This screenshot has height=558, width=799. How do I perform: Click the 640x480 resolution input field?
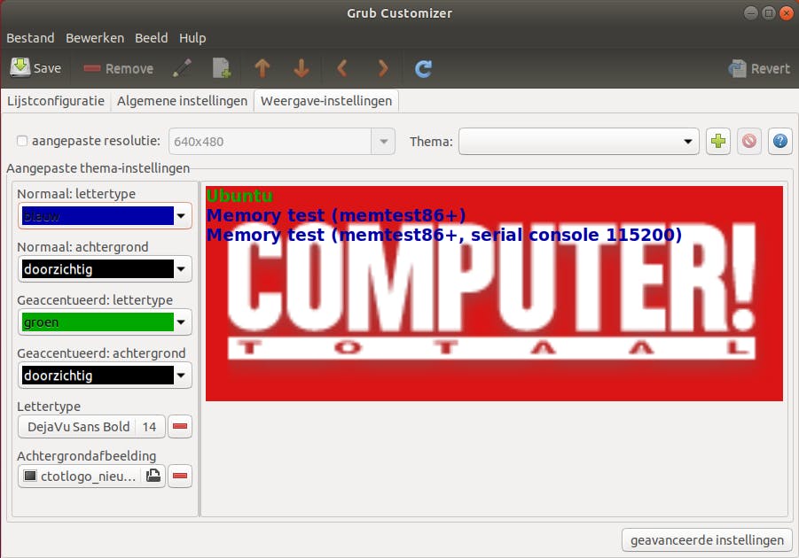(x=270, y=141)
